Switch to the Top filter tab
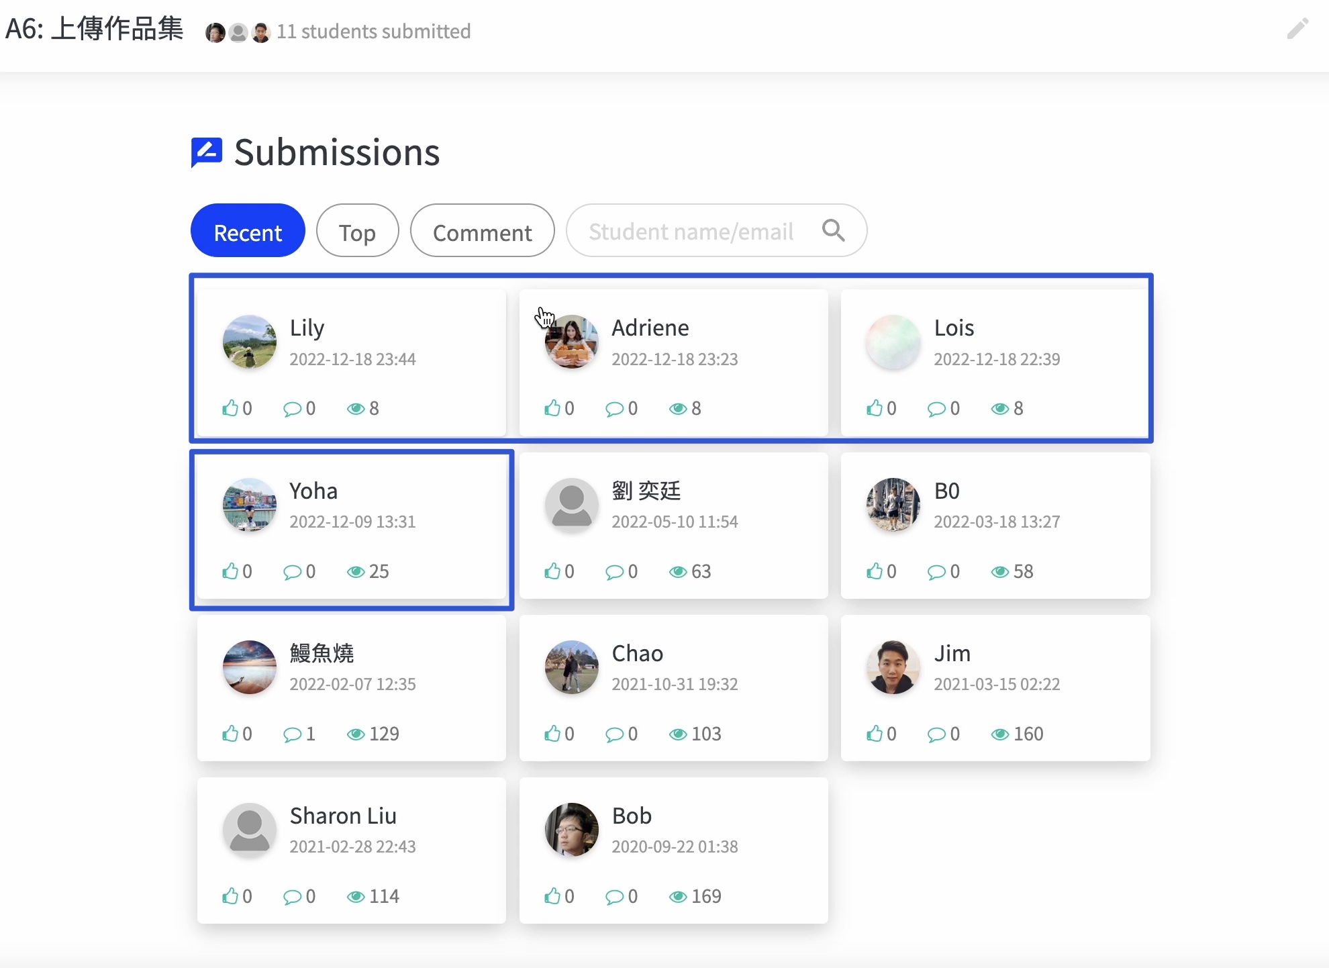The image size is (1329, 968). (x=357, y=231)
